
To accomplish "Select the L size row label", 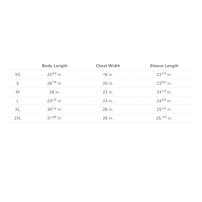I will [18, 101].
